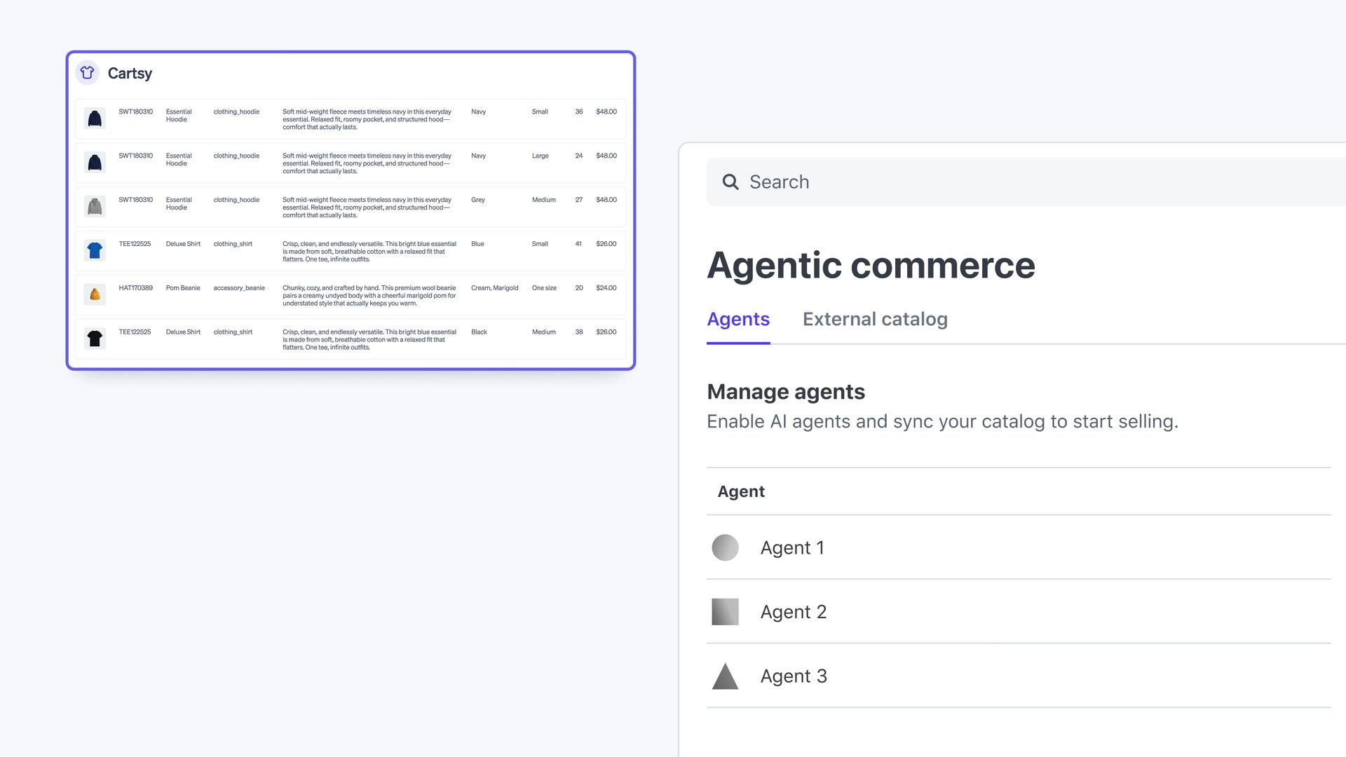Viewport: 1346px width, 757px height.
Task: Switch to the External catalog tab
Action: 875,320
